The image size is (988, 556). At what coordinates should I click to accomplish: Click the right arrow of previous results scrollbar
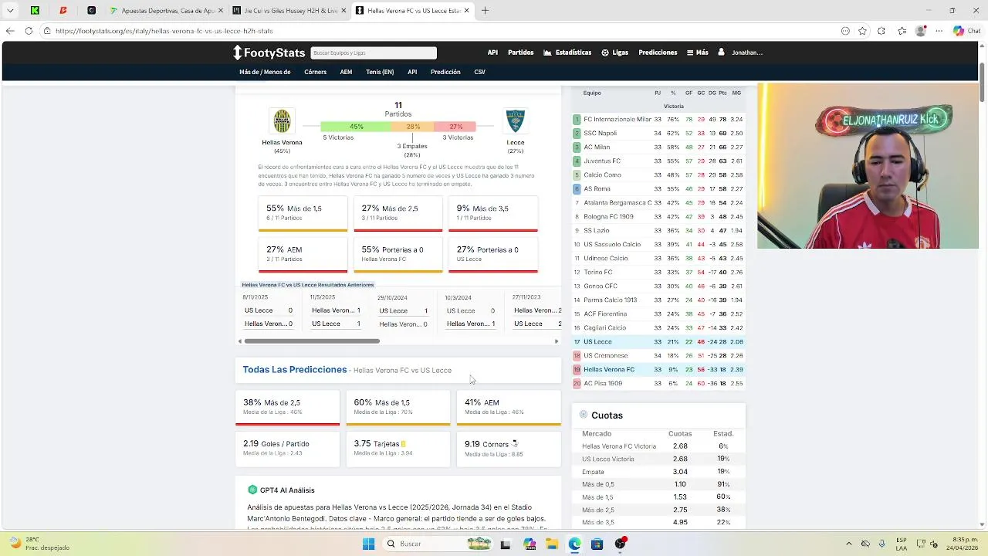click(x=557, y=341)
